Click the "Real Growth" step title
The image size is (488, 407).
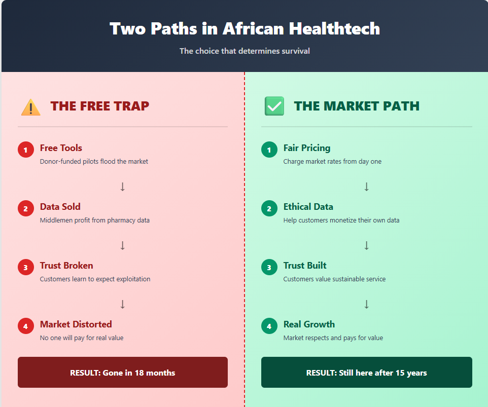coord(309,324)
